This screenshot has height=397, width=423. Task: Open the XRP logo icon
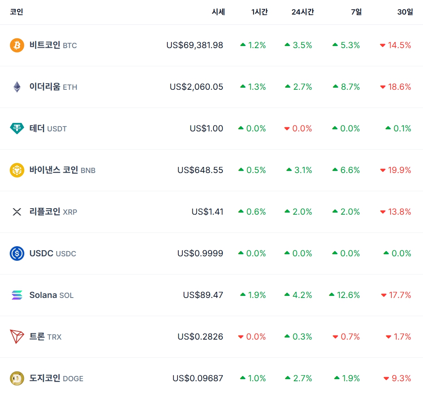[x=17, y=212]
